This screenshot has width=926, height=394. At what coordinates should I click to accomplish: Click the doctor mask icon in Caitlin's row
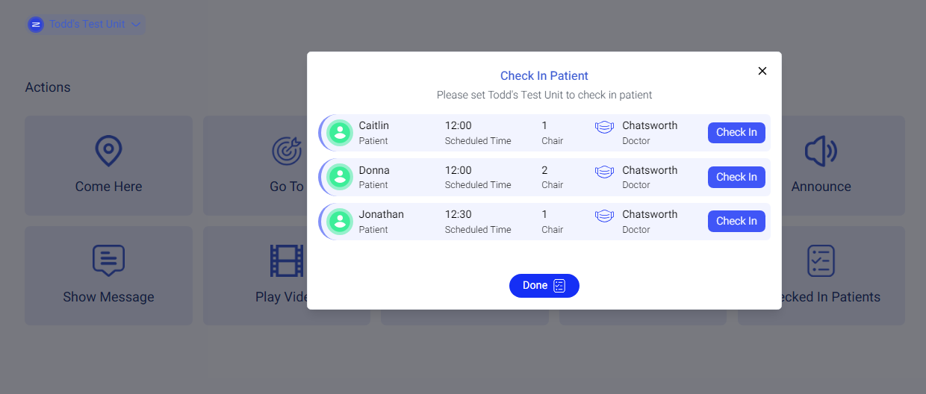[x=604, y=127]
